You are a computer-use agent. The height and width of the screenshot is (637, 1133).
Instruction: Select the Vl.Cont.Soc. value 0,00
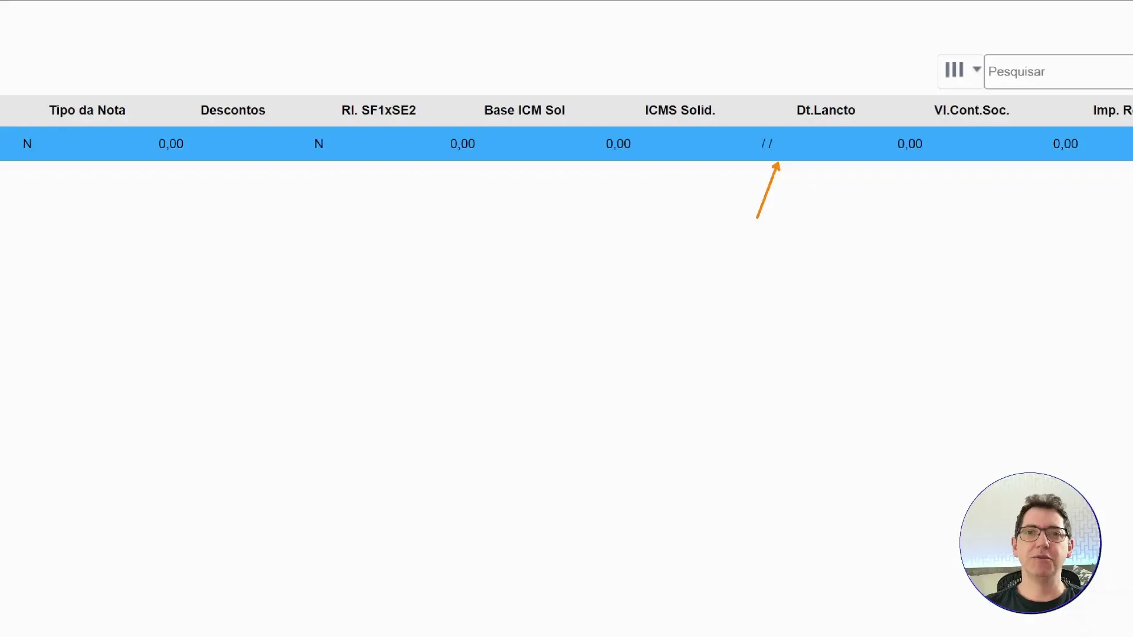909,144
